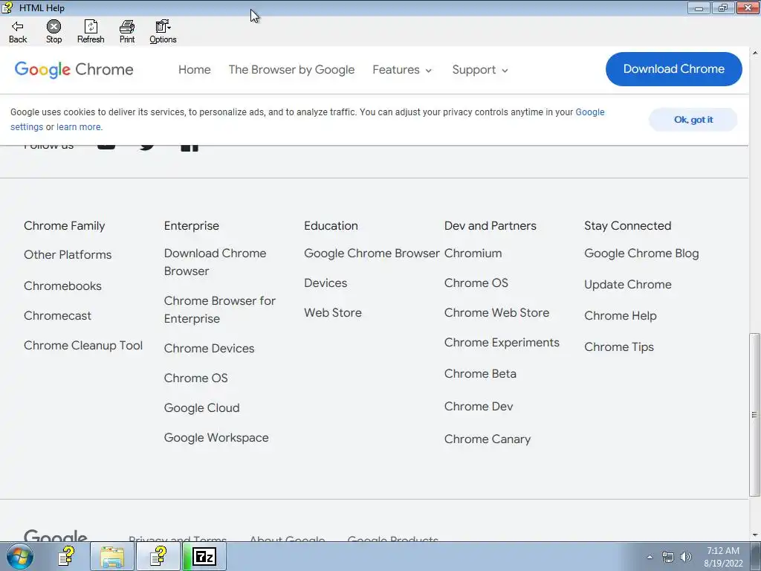Switch to 7-Zip taskbar icon
761x571 pixels.
pyautogui.click(x=204, y=556)
